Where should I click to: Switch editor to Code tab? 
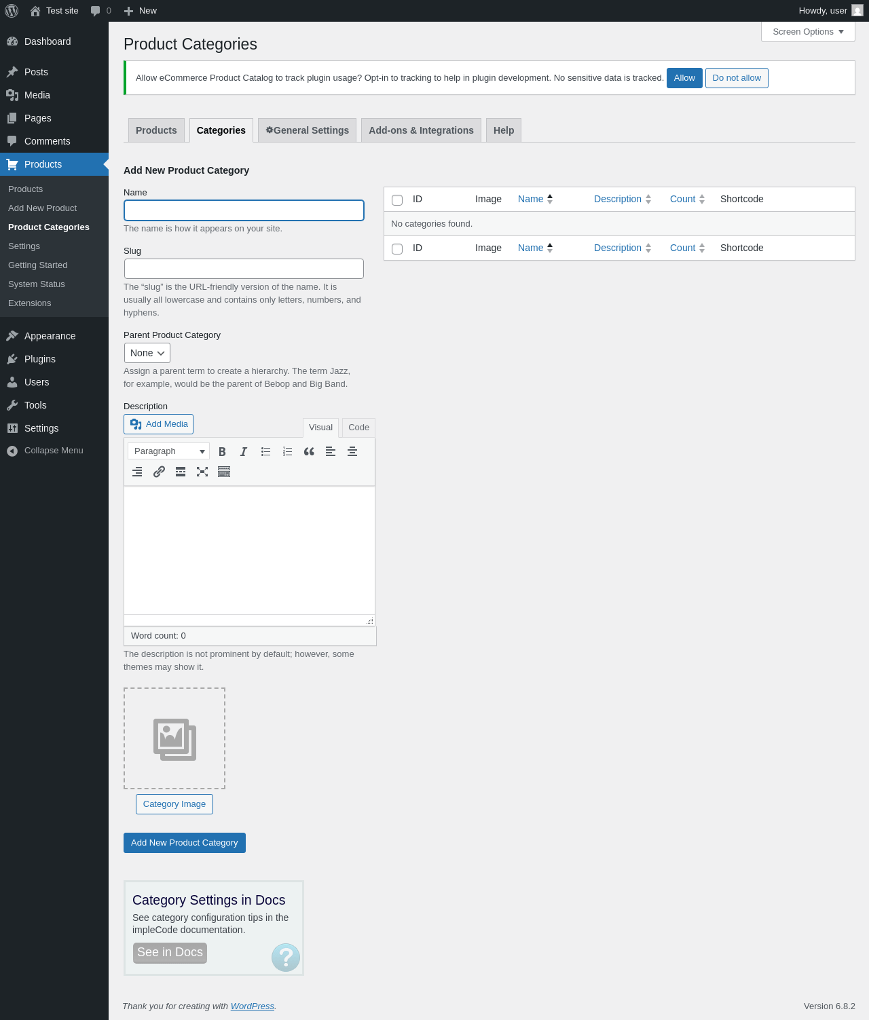pyautogui.click(x=358, y=428)
